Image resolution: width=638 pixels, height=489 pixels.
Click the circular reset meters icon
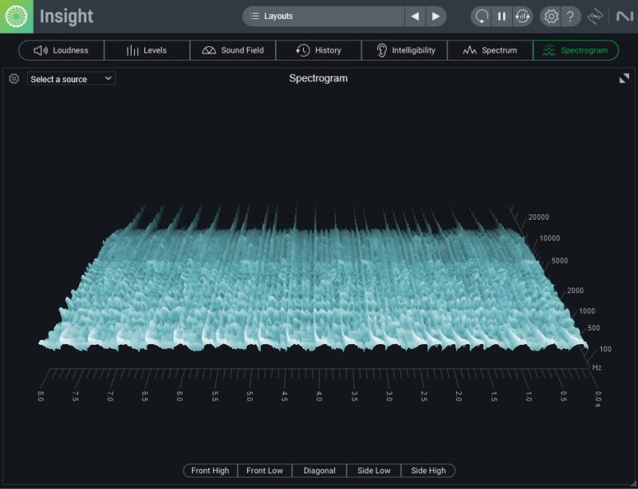click(x=482, y=16)
